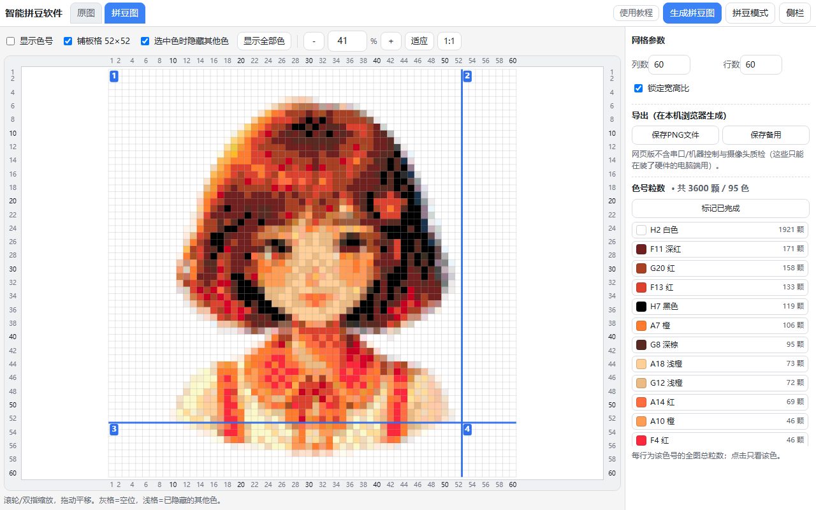Click board marker badge 4 on canvas
The width and height of the screenshot is (816, 510).
[x=467, y=430]
